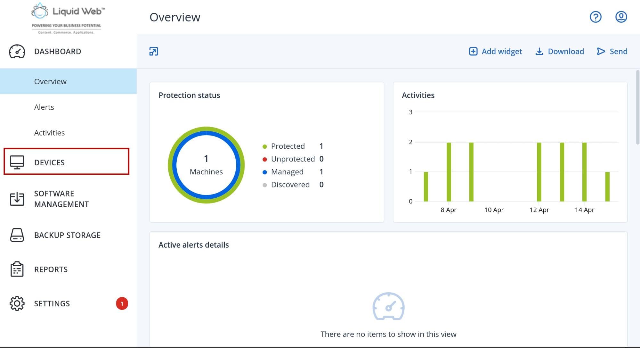Screen dimensions: 640x348
Task: Toggle Unprotected status indicator
Action: (263, 159)
